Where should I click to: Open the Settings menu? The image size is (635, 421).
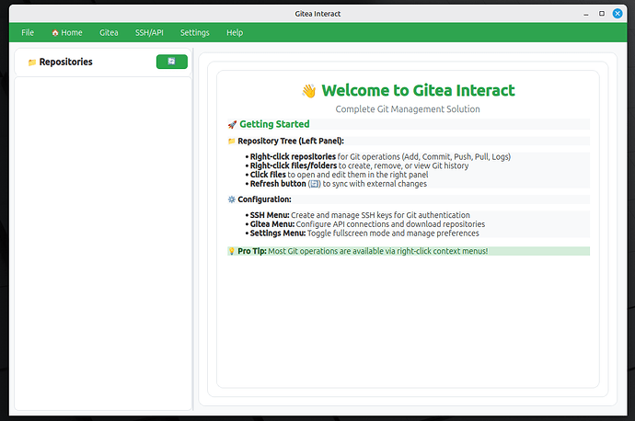(195, 32)
